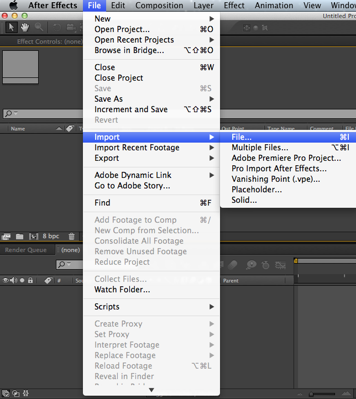Choose Multiple Files... in Import submenu

click(288, 148)
